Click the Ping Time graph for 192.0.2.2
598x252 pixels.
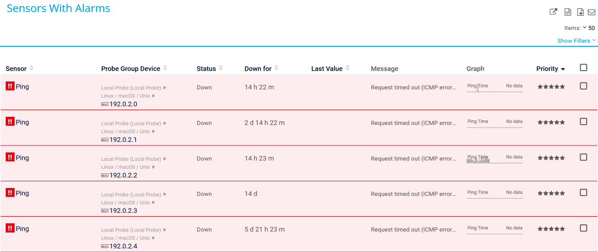click(494, 159)
